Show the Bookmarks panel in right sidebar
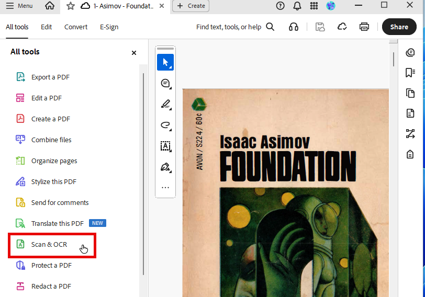Image resolution: width=425 pixels, height=297 pixels. pos(410,73)
